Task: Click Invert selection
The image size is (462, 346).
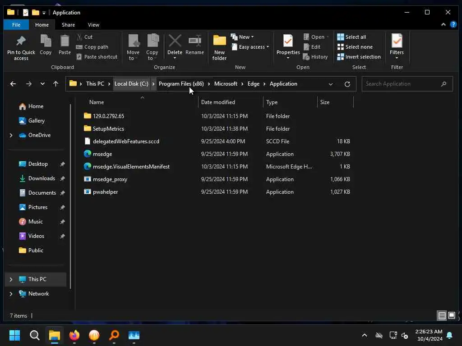Action: pos(359,57)
